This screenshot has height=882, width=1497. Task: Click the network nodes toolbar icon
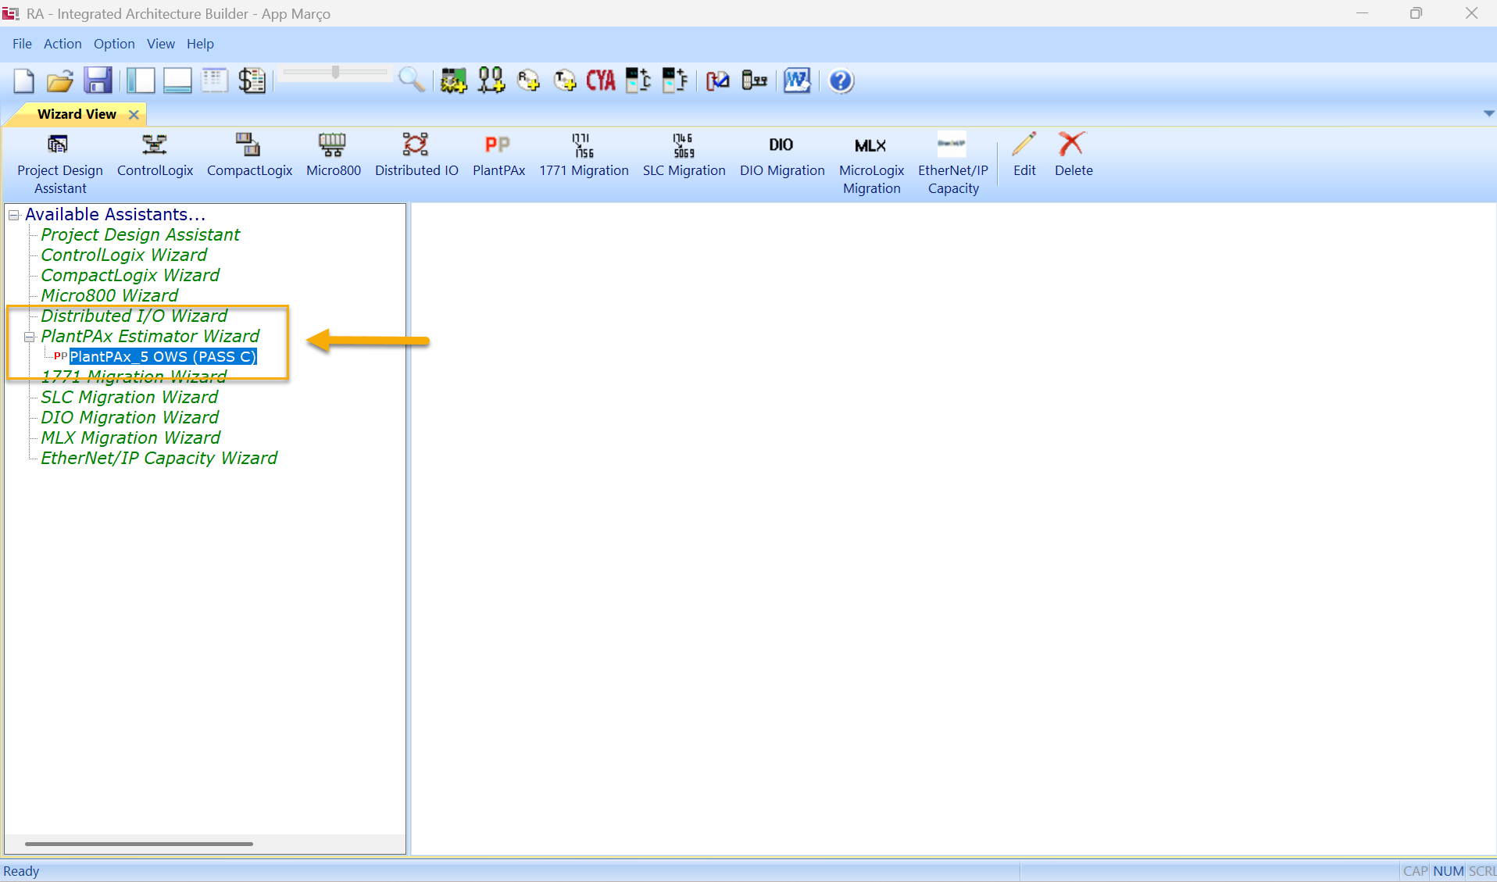(491, 80)
